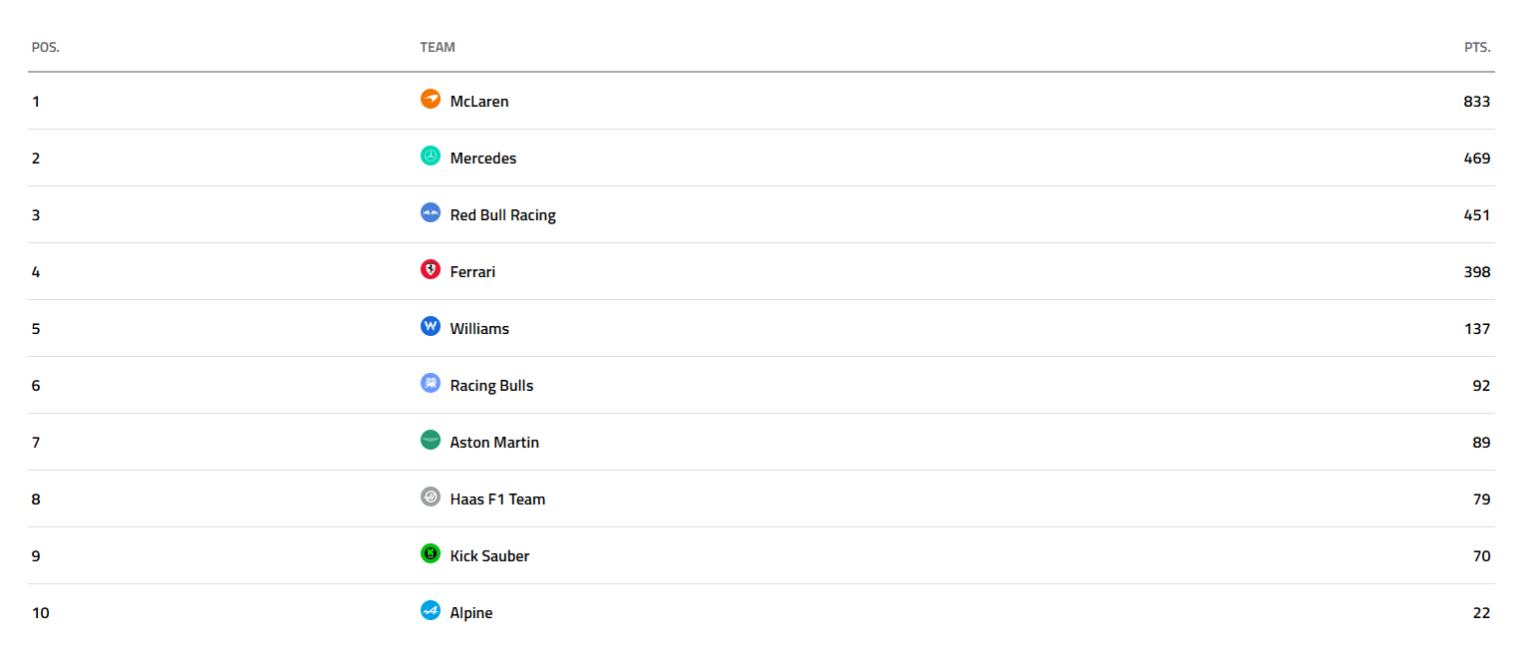Image resolution: width=1514 pixels, height=662 pixels.
Task: Click the Alpine blue logo icon
Action: (x=431, y=610)
